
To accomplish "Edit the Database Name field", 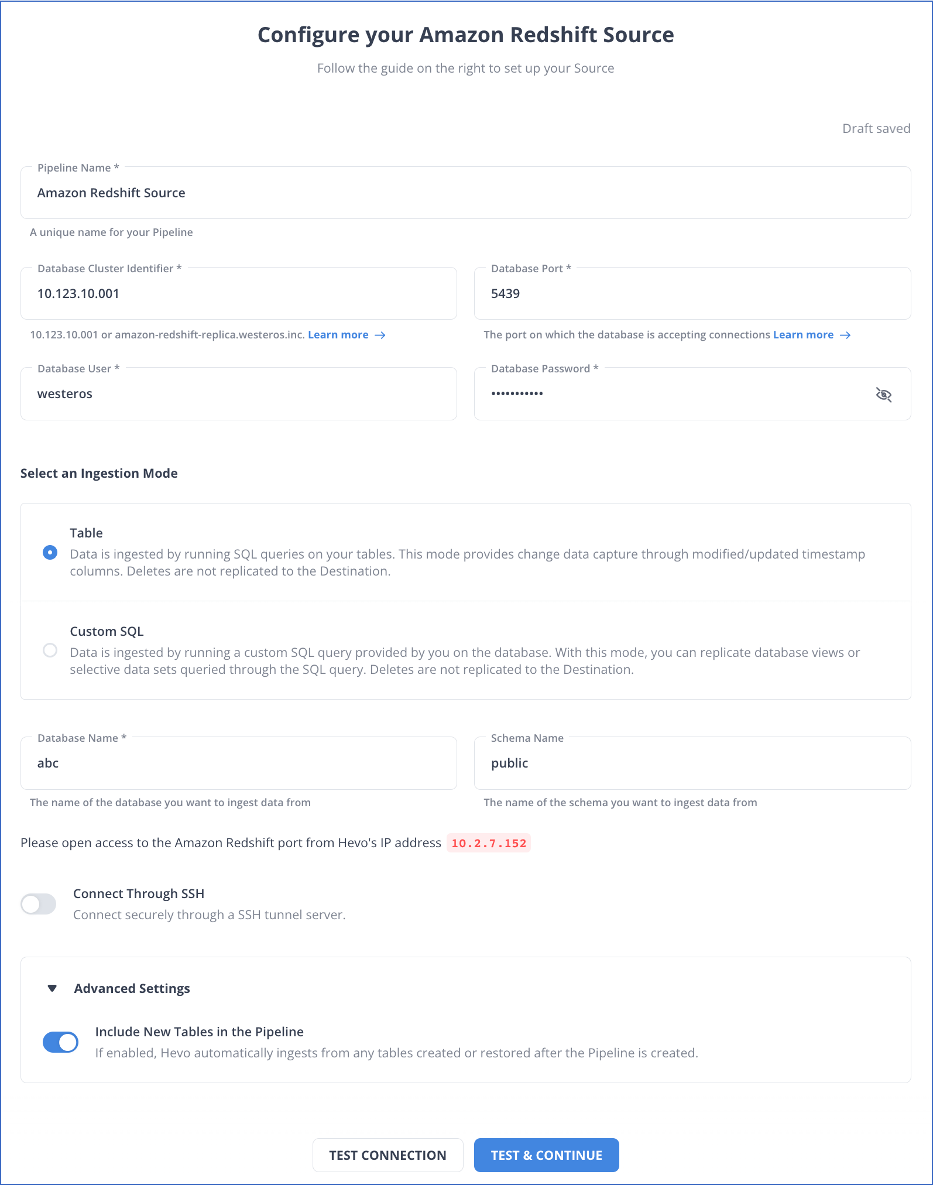I will coord(239,763).
